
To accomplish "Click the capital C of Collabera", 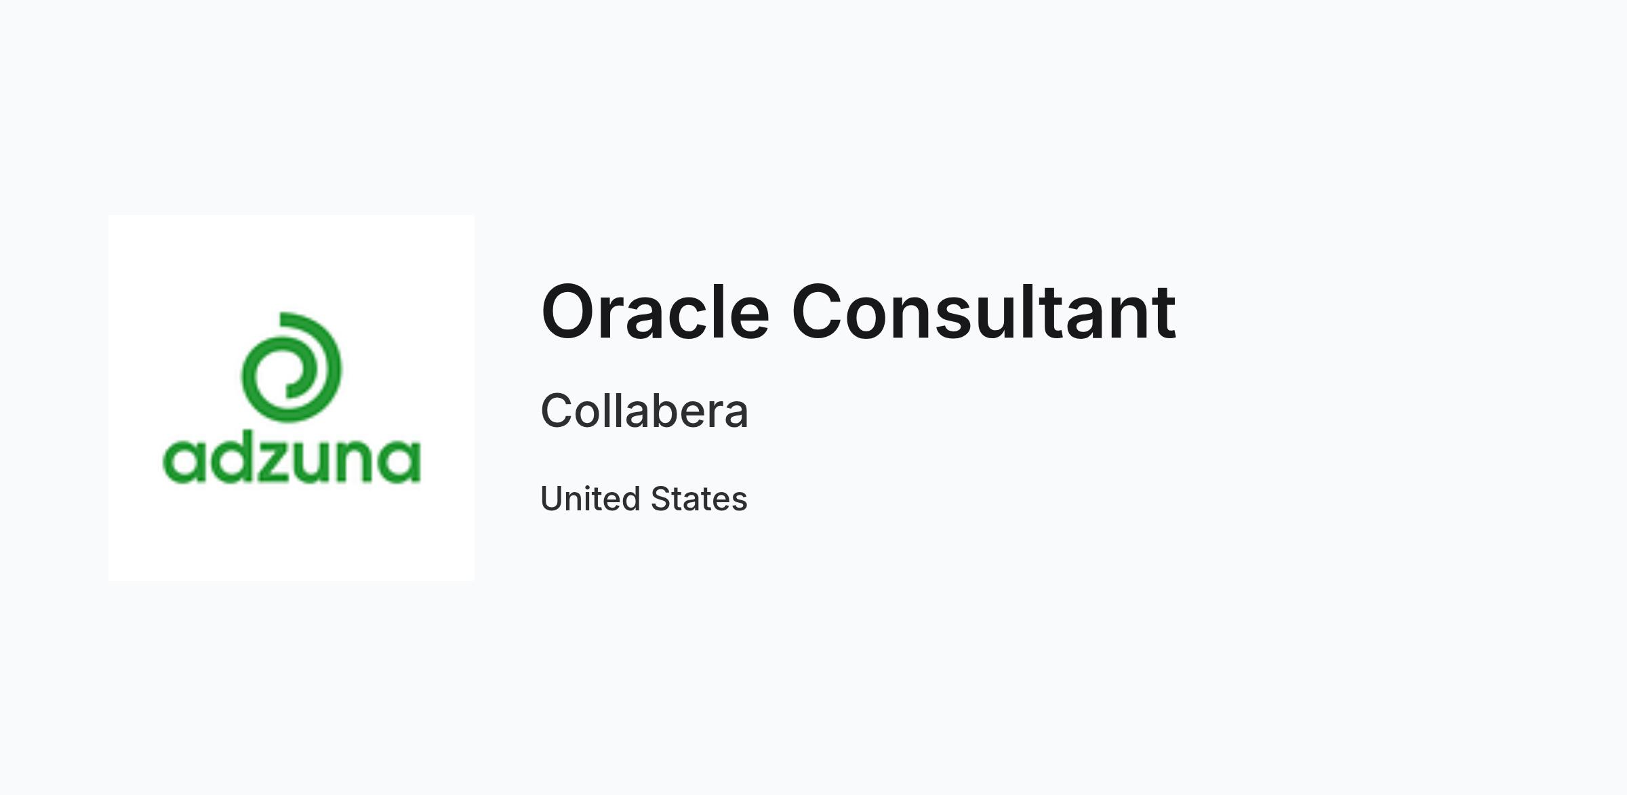I will click(x=558, y=411).
